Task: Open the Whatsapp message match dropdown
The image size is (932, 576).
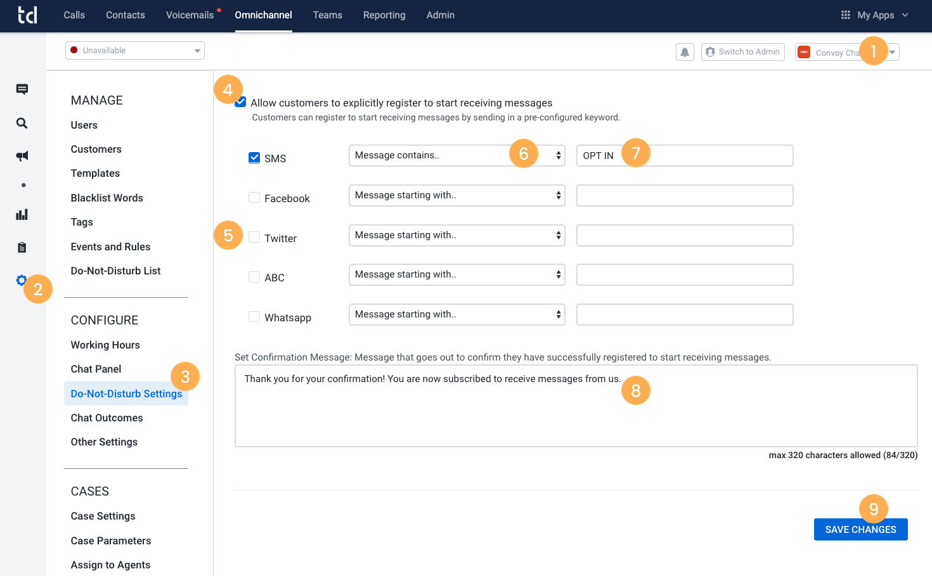Action: (x=457, y=314)
